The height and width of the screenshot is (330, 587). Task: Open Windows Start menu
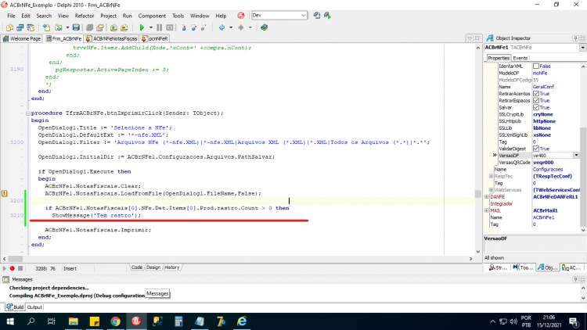click(10, 321)
